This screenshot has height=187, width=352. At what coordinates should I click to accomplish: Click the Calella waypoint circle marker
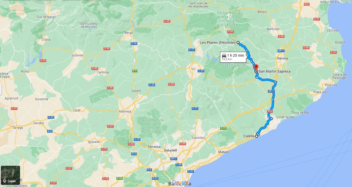pos(257,136)
